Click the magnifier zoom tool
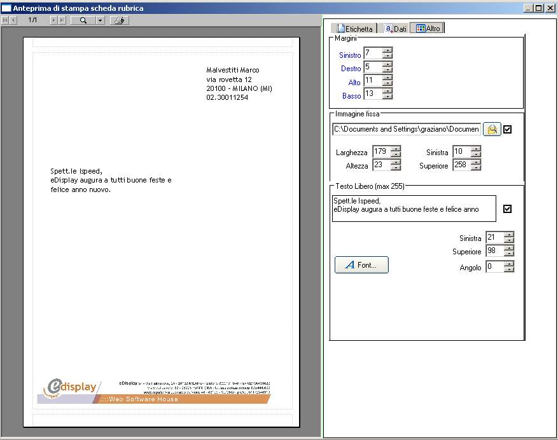 tap(83, 20)
